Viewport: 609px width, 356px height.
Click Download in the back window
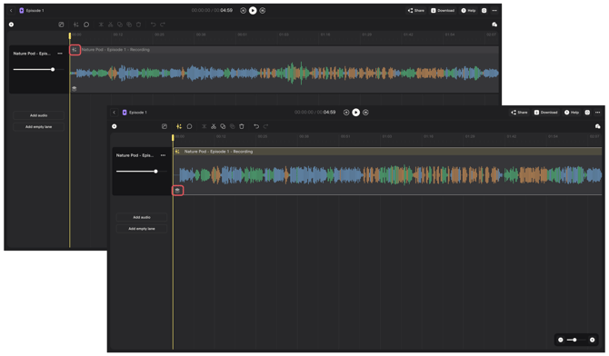click(x=443, y=11)
